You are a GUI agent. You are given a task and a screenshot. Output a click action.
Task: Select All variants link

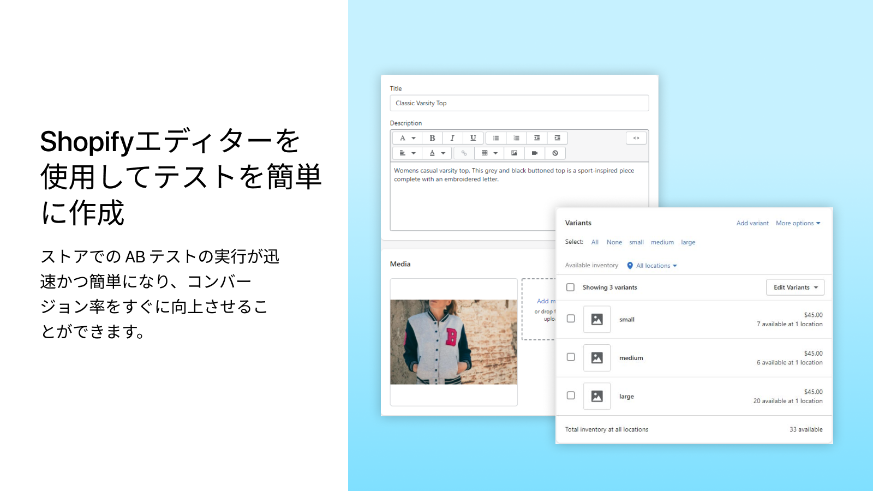(595, 242)
